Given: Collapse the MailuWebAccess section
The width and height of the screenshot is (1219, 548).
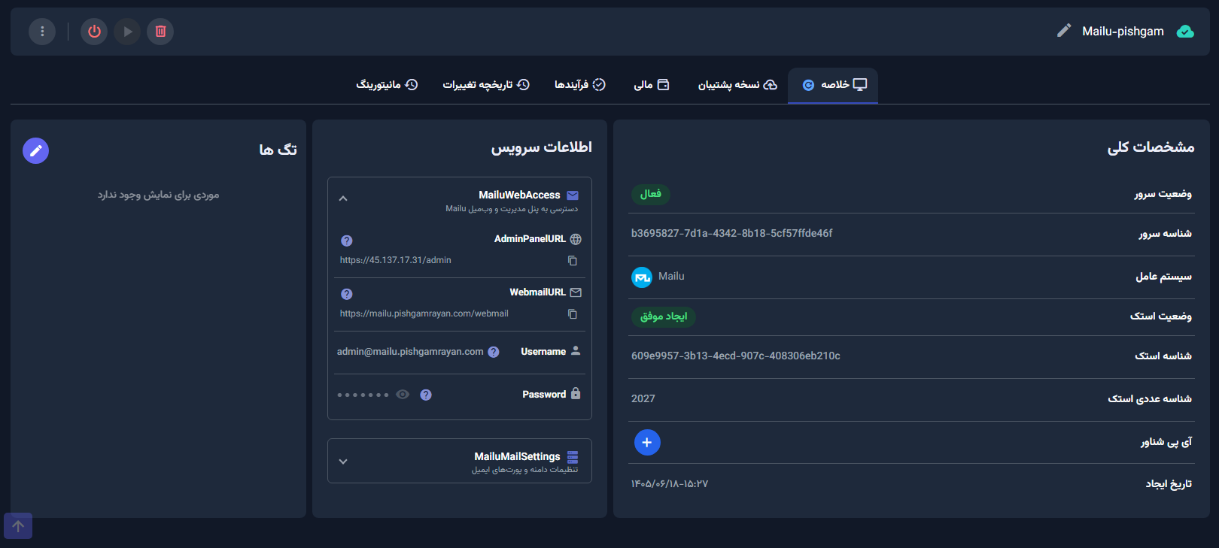Looking at the screenshot, I should (x=343, y=198).
